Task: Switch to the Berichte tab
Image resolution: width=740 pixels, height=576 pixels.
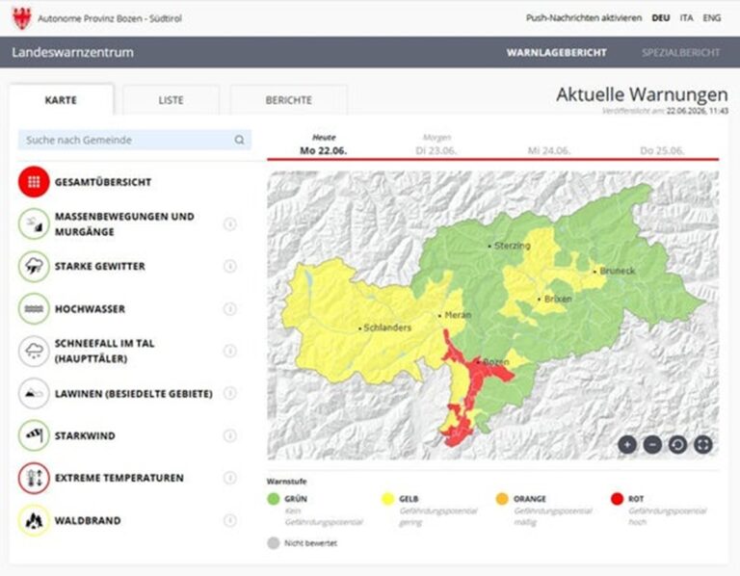Action: coord(288,100)
